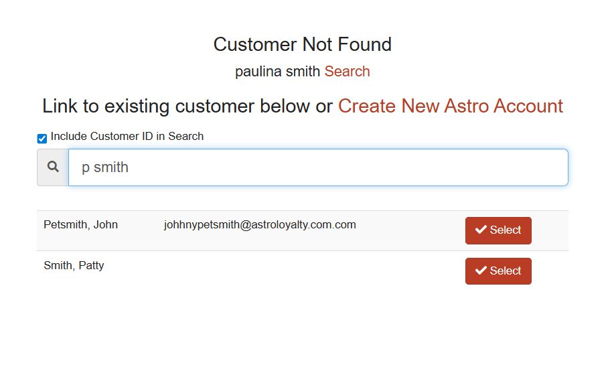Click the name Smith, Patty
612x377 pixels.
click(74, 266)
